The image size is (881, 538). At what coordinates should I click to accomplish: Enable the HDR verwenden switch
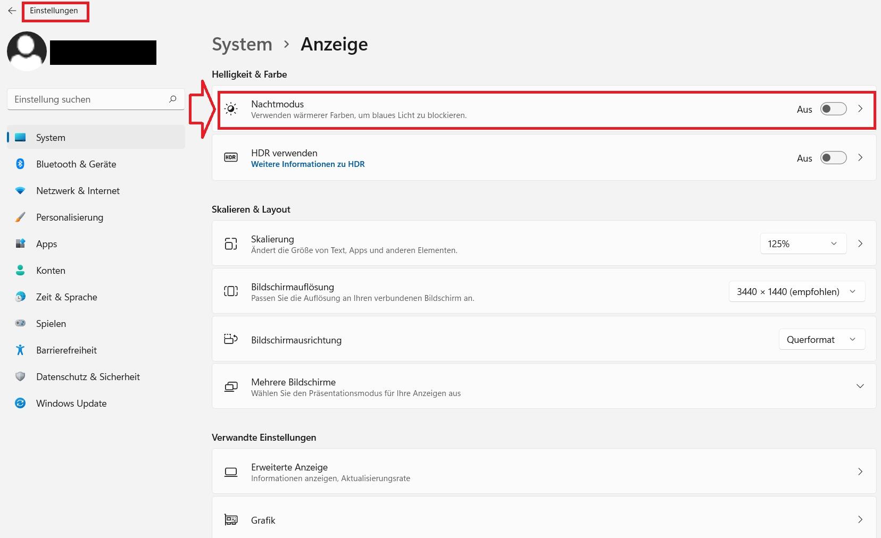(x=833, y=158)
